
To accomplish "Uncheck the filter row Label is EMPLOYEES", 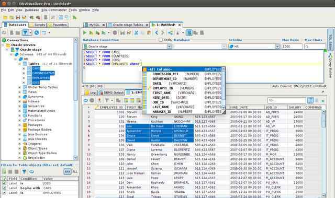I will [4, 193].
